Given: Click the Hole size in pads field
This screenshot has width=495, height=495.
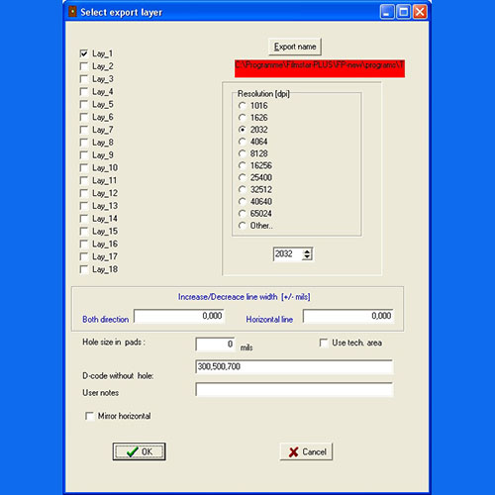Looking at the screenshot, I should 215,345.
